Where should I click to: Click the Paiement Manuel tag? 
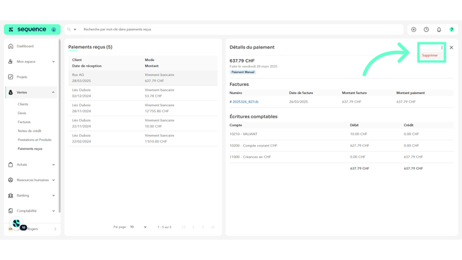[243, 73]
